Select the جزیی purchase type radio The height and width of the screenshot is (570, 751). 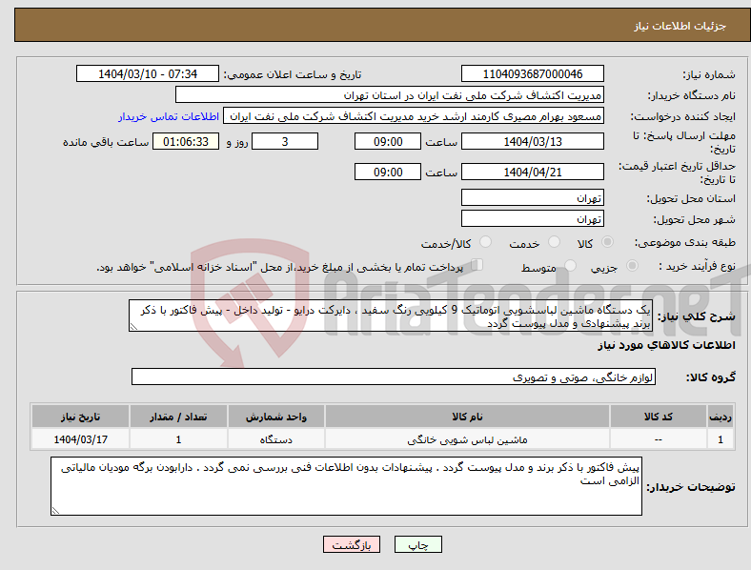[x=632, y=266]
